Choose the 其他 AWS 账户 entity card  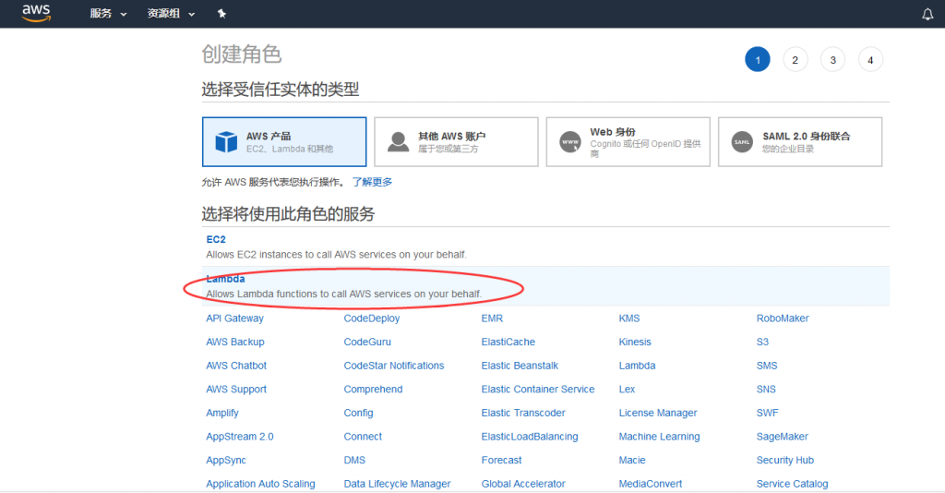click(456, 141)
